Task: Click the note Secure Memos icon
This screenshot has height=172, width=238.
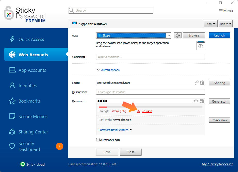Action: click(12, 116)
